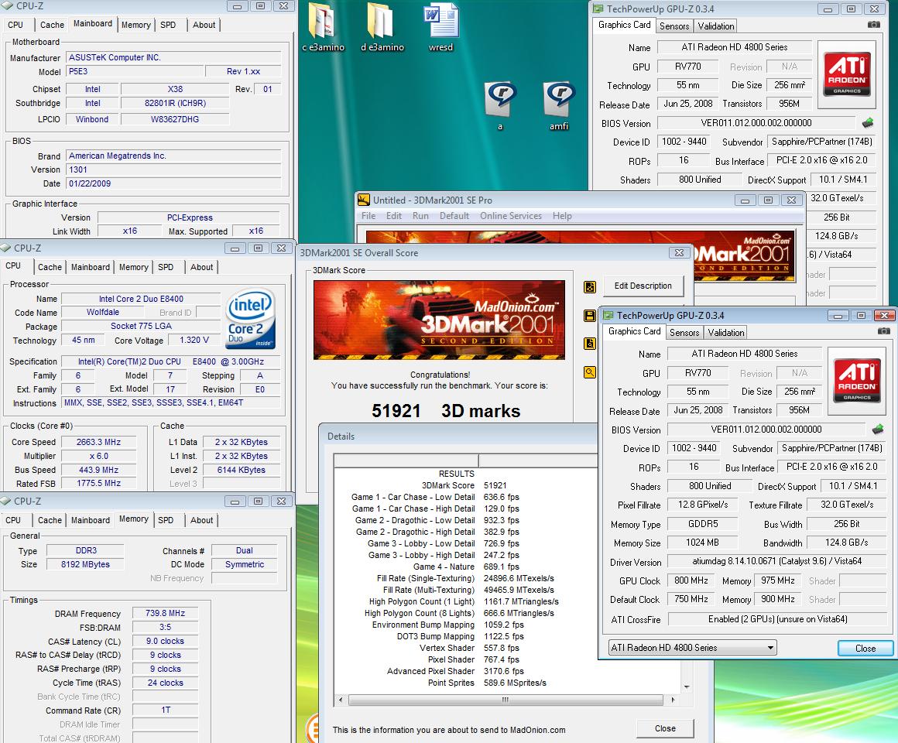The height and width of the screenshot is (743, 898).
Task: Click the 3DMark2001 banner in the score window
Action: pos(439,320)
